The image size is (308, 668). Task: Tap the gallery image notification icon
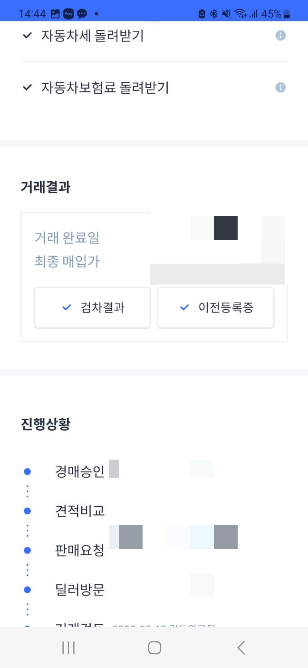[x=55, y=14]
